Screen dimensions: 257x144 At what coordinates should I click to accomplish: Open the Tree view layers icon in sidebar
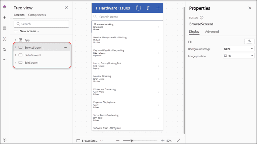(5, 7)
